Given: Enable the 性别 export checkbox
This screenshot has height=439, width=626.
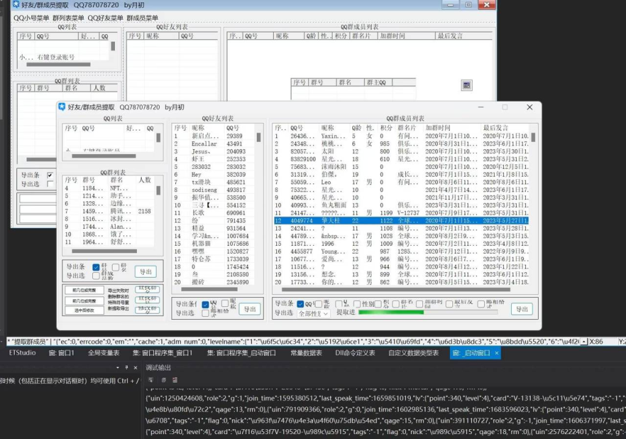Looking at the screenshot, I should (357, 304).
